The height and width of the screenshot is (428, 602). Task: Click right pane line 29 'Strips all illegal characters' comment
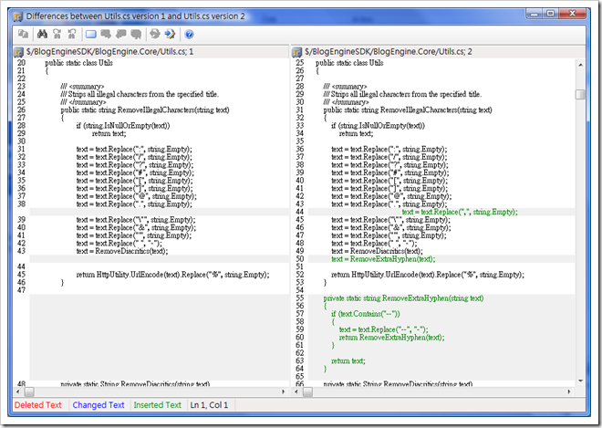coord(402,95)
